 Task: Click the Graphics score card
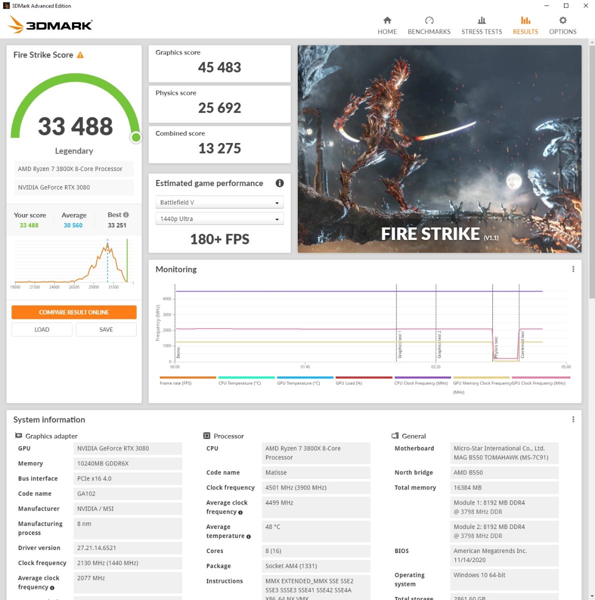click(x=219, y=63)
